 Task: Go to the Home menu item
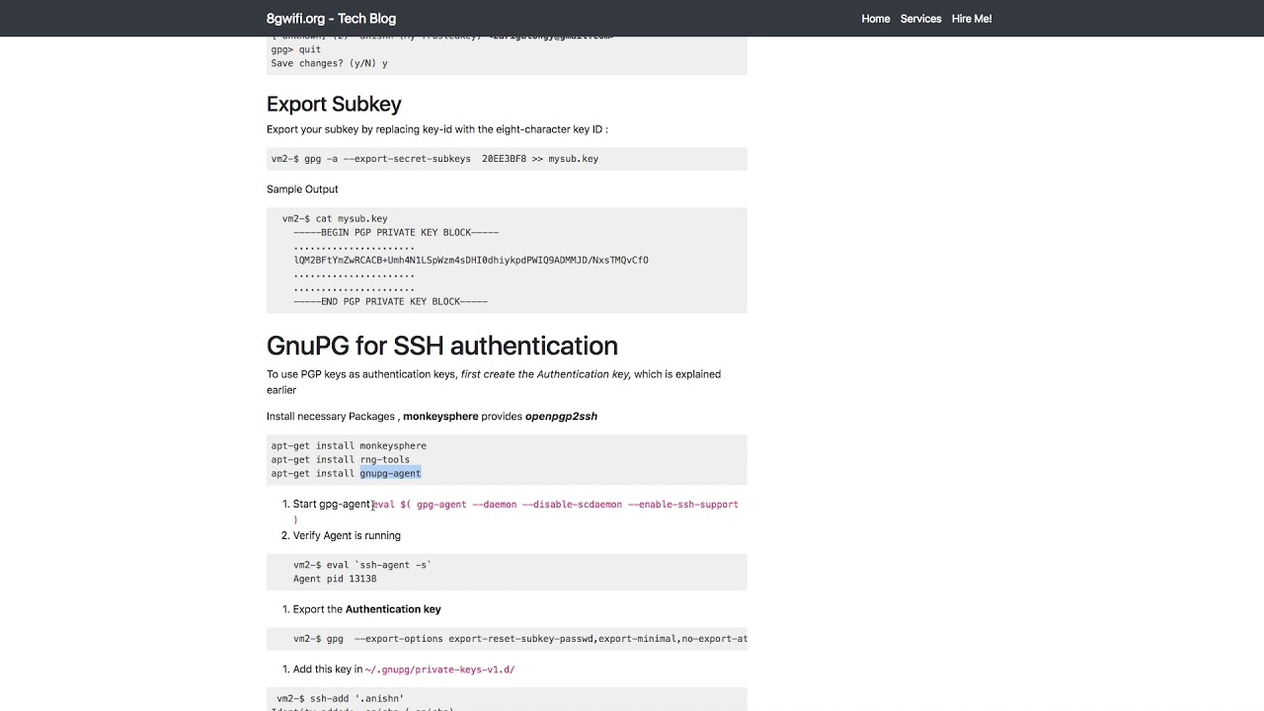pos(875,19)
